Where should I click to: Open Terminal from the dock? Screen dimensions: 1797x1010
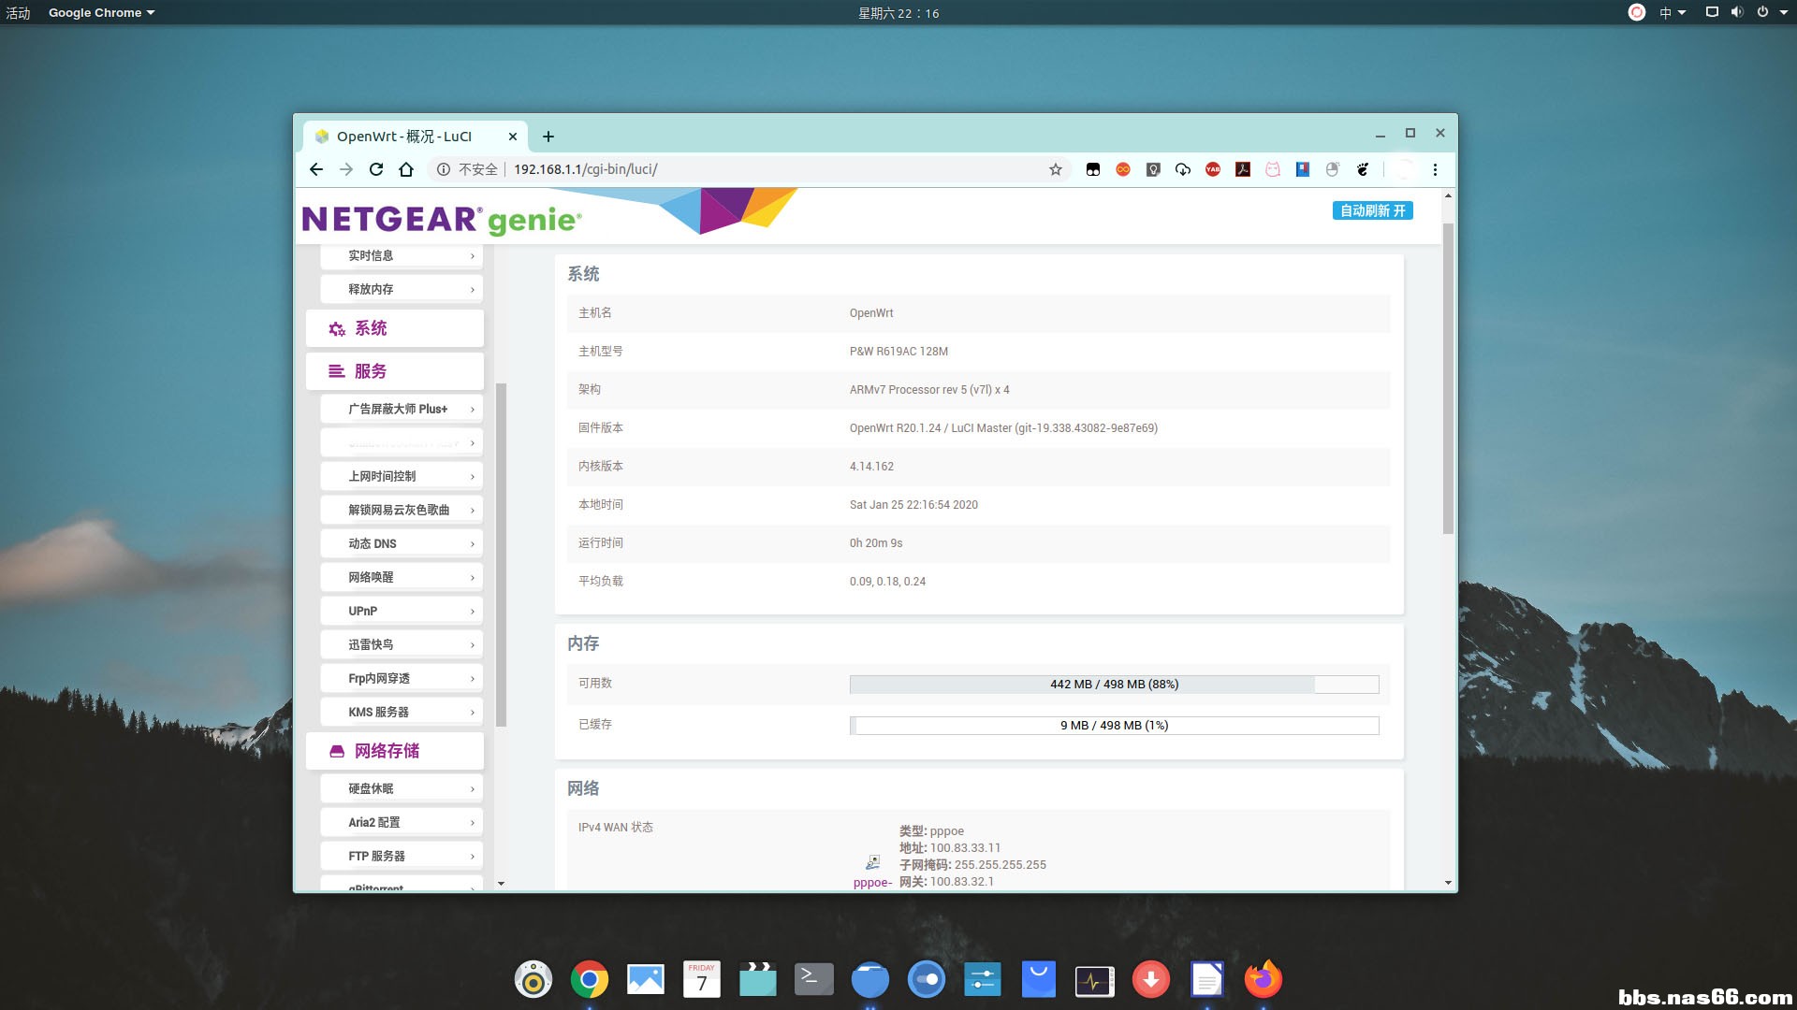pos(813,979)
